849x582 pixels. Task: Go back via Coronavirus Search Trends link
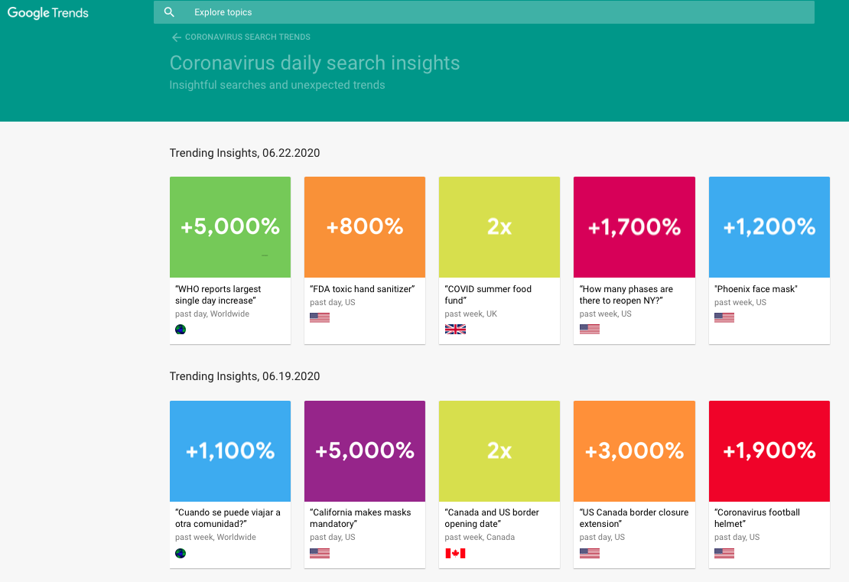tap(247, 37)
